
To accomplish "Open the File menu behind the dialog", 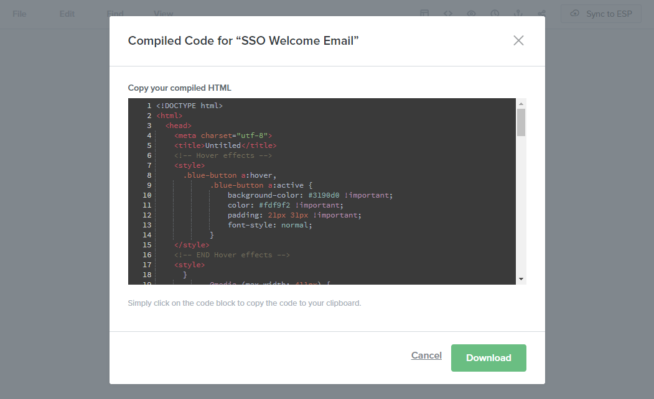I will (x=19, y=14).
